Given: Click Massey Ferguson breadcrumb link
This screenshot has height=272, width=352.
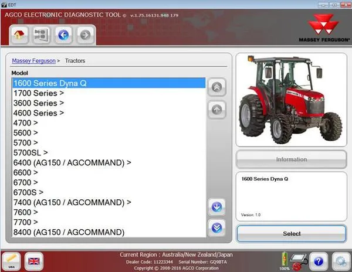Looking at the screenshot, I should (x=33, y=61).
